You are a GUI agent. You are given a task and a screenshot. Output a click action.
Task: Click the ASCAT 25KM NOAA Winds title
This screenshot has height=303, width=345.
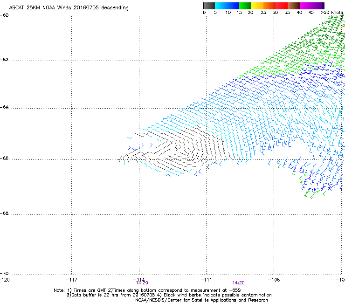69,8
